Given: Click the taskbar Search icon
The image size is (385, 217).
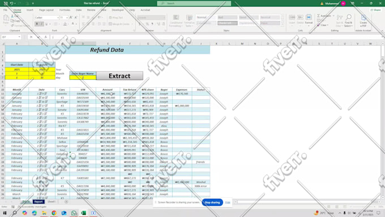Looking at the screenshot, I should (15, 213).
